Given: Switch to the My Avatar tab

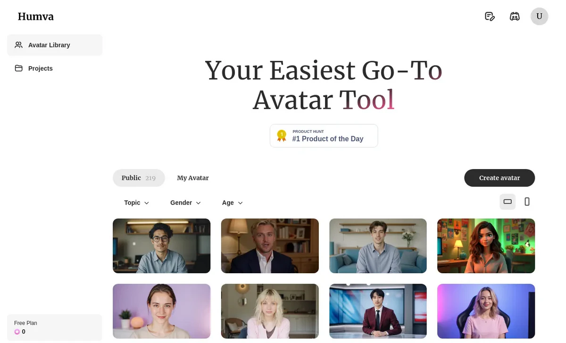Looking at the screenshot, I should (x=193, y=178).
